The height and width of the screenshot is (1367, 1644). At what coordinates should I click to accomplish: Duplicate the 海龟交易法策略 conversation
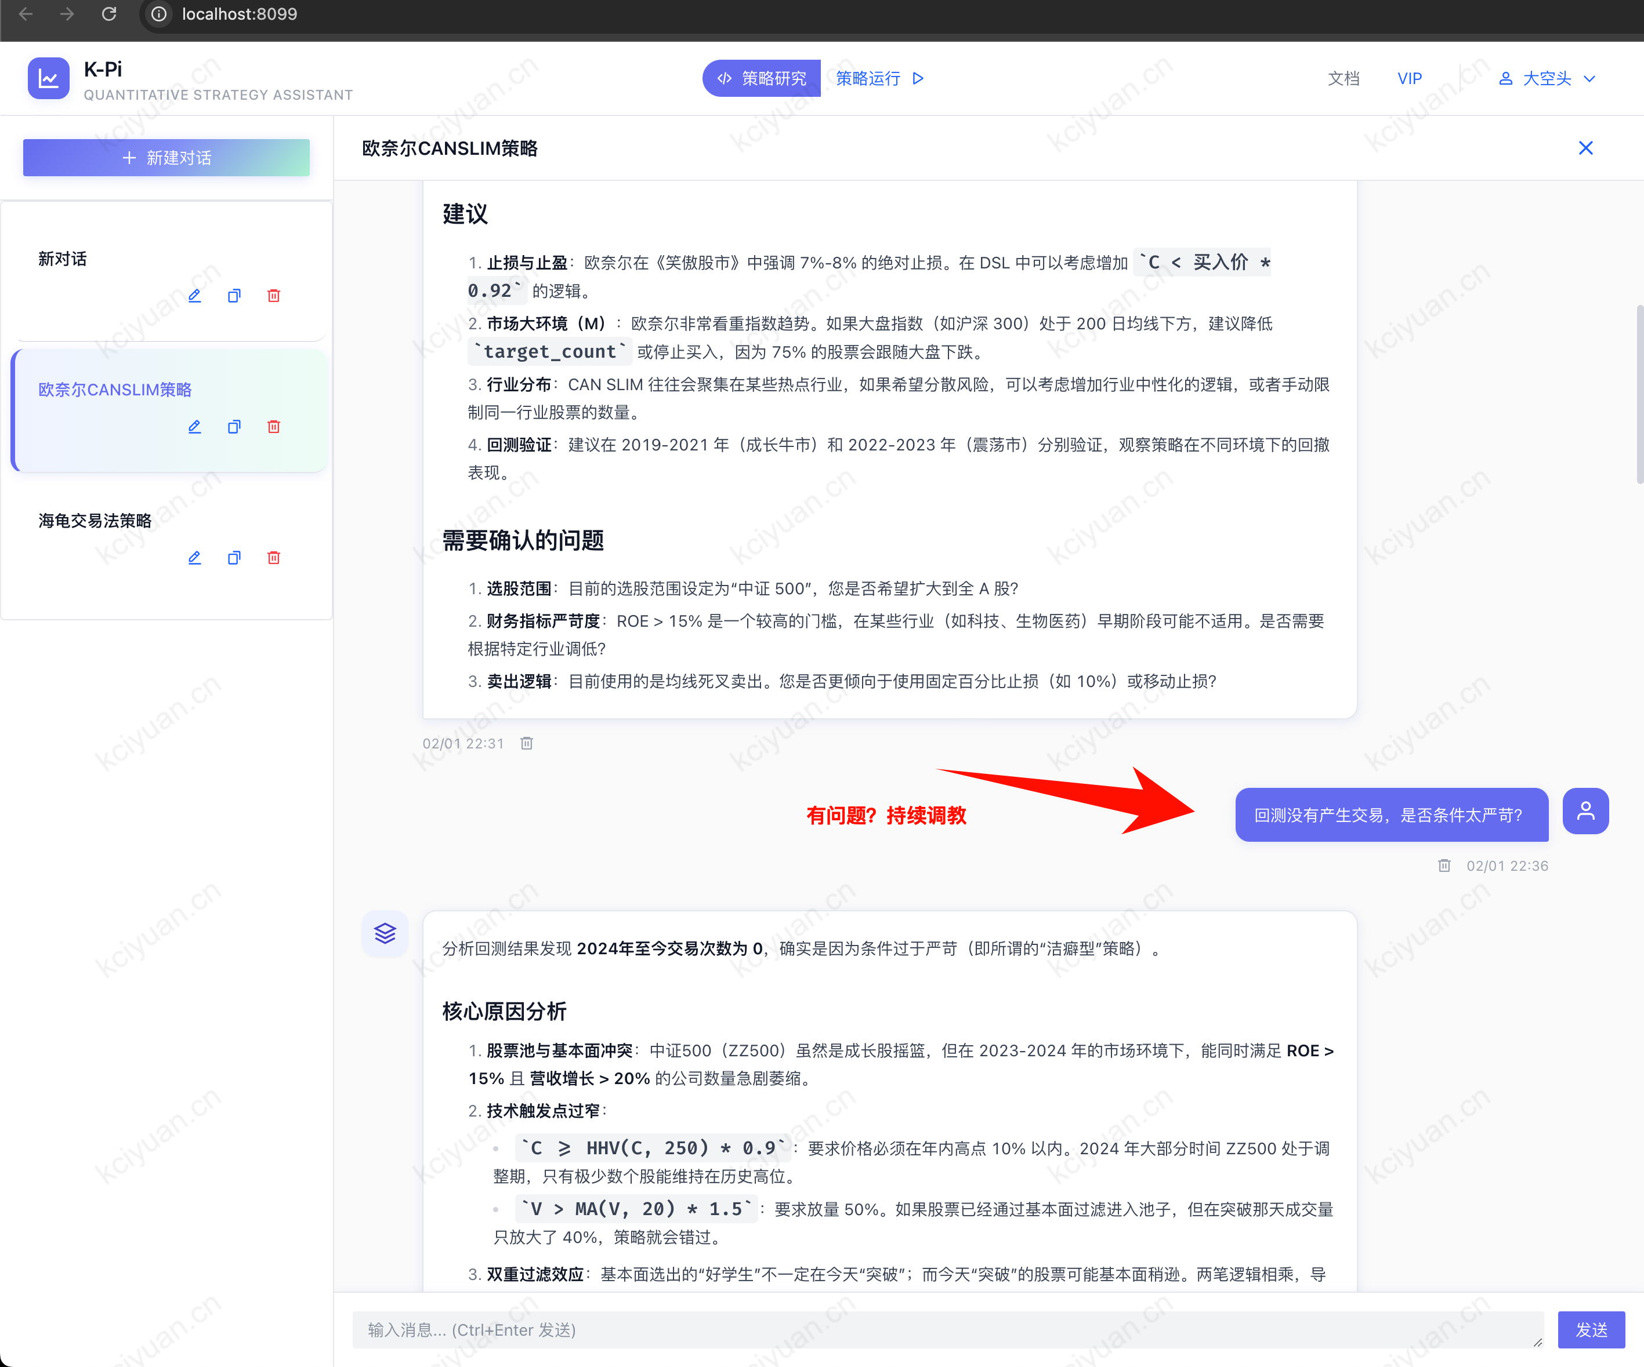coord(234,558)
